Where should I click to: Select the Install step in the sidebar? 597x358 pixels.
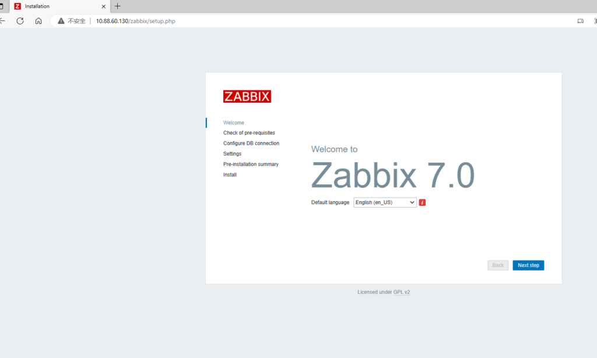click(x=230, y=175)
